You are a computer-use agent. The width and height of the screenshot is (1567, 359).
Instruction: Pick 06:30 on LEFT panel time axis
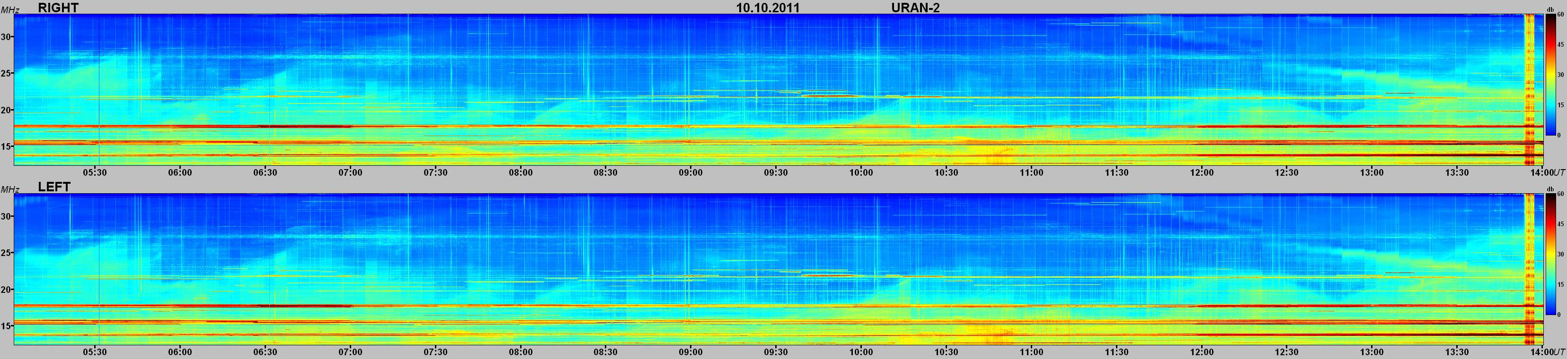pyautogui.click(x=265, y=352)
